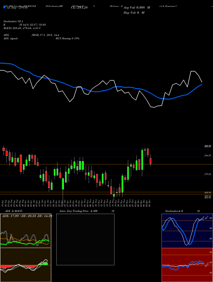This screenshot has width=213, height=282.
Task: Click the '(MGR) 17.1, 20.3, 14.4' ADX values
Action: (x=45, y=35)
